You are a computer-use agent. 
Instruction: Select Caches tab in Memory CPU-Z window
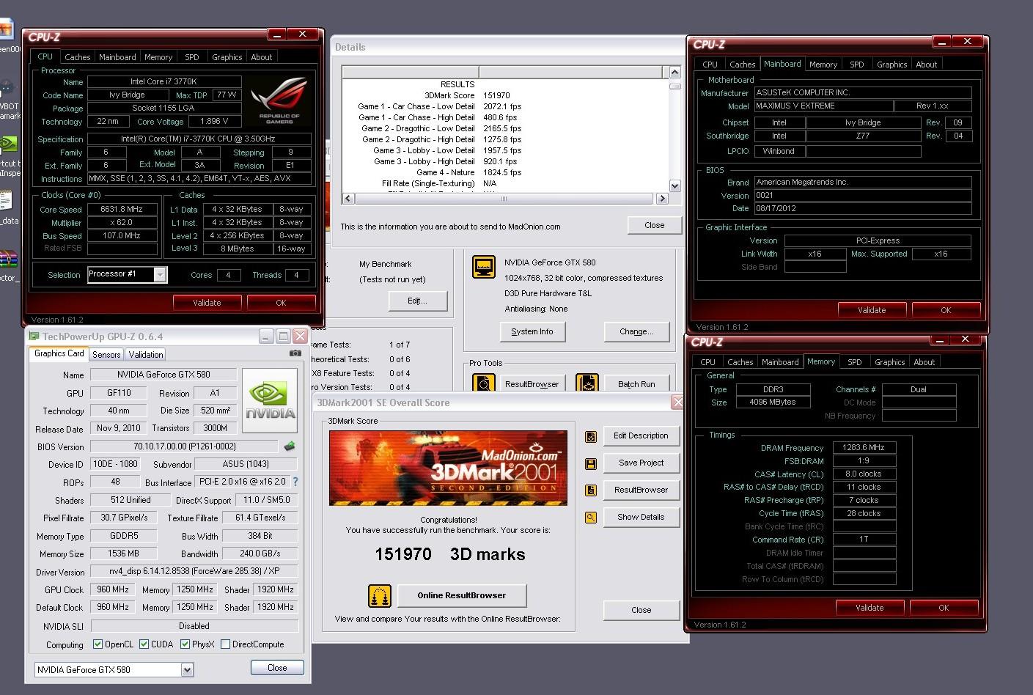tap(740, 362)
